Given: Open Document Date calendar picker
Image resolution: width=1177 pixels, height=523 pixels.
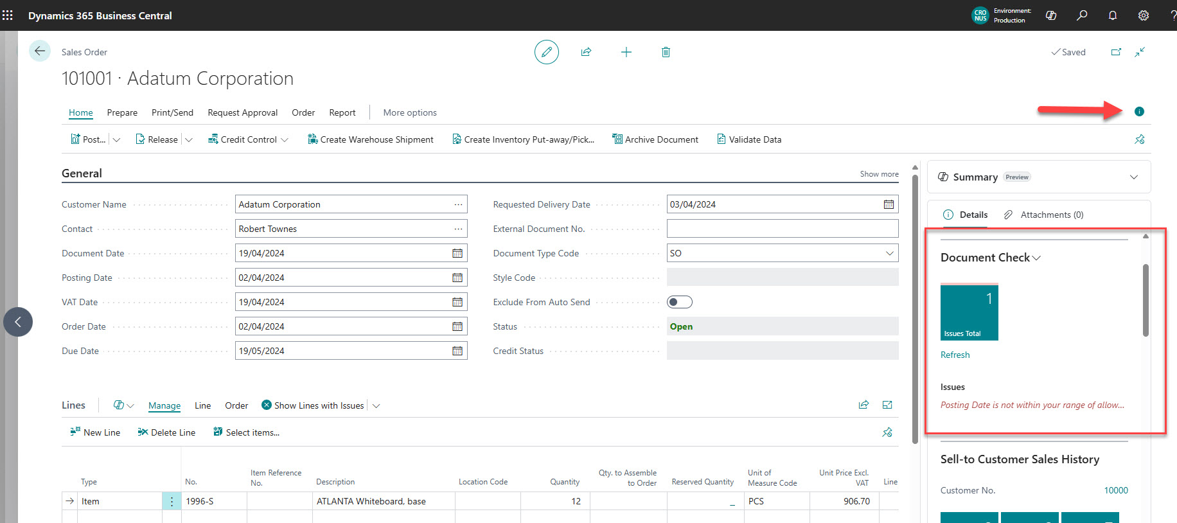Looking at the screenshot, I should pos(457,253).
